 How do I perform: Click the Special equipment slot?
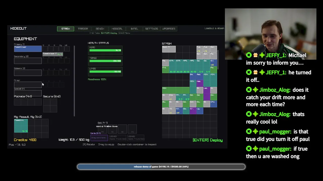point(28,93)
